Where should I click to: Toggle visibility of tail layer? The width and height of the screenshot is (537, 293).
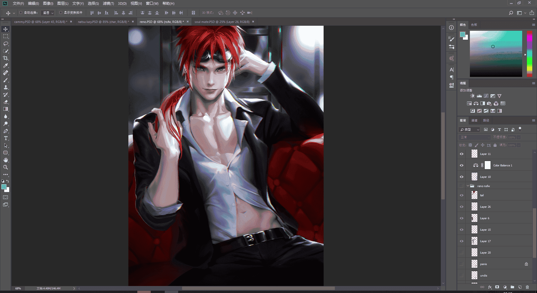point(461,195)
